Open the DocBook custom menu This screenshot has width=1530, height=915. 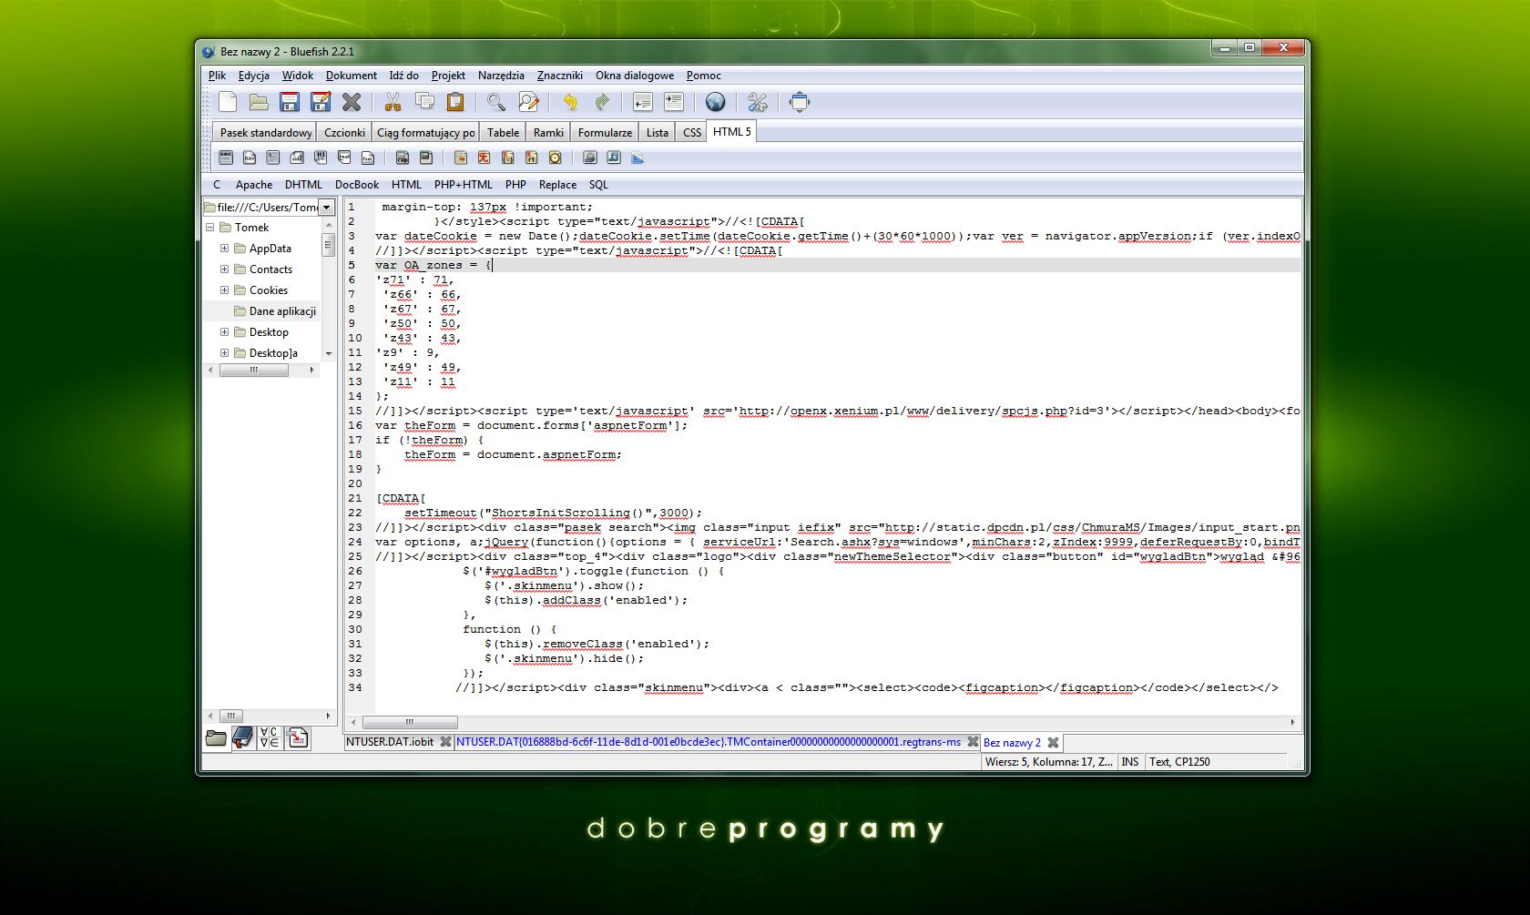tap(357, 185)
